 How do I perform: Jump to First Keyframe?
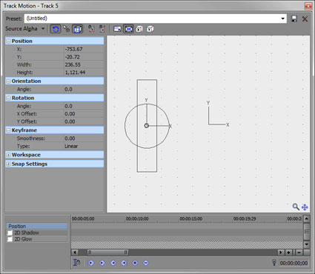91,263
